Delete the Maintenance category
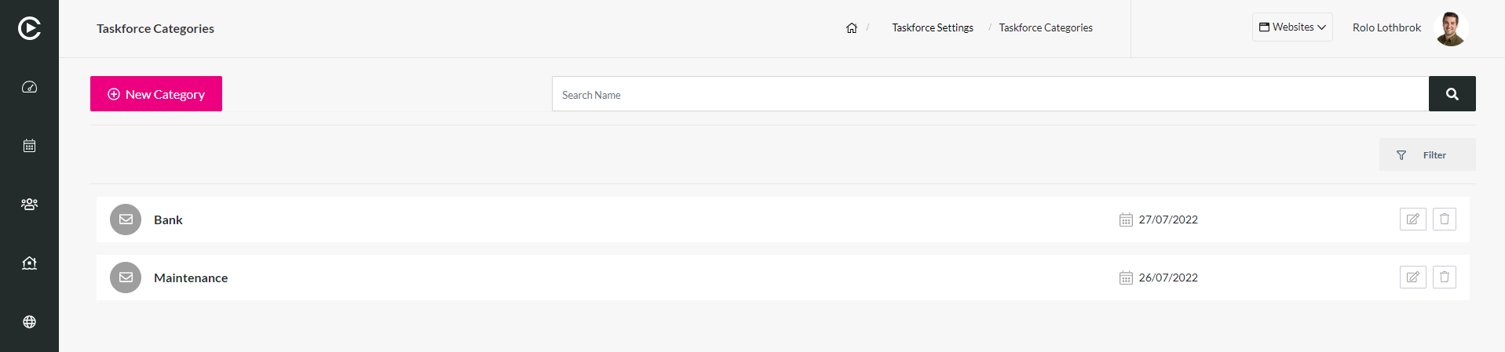The width and height of the screenshot is (1505, 352). (1445, 278)
